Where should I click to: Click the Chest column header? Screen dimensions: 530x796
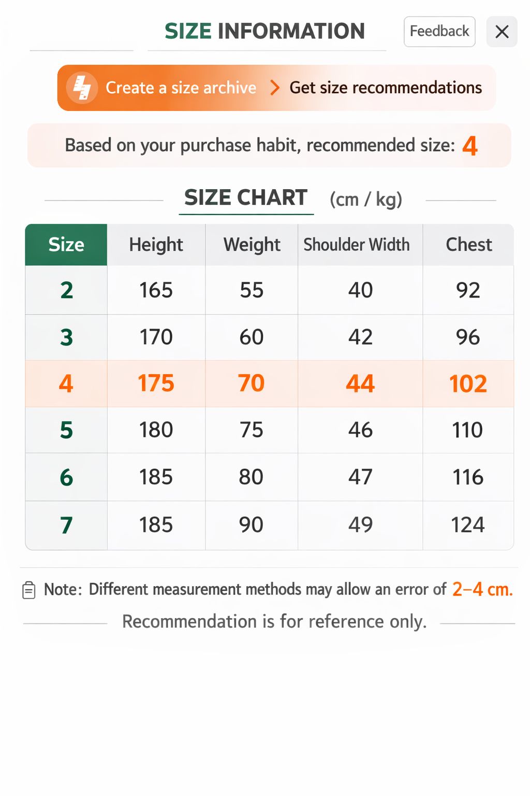pos(468,245)
